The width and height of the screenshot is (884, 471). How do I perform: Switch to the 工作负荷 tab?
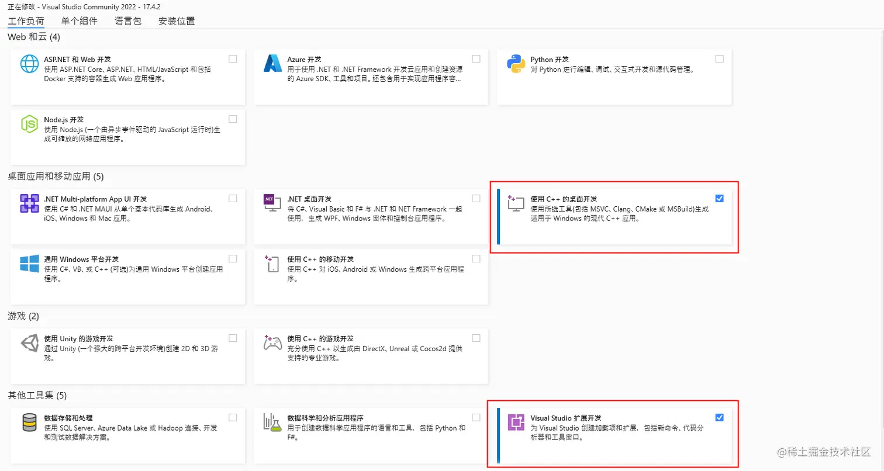coord(26,20)
